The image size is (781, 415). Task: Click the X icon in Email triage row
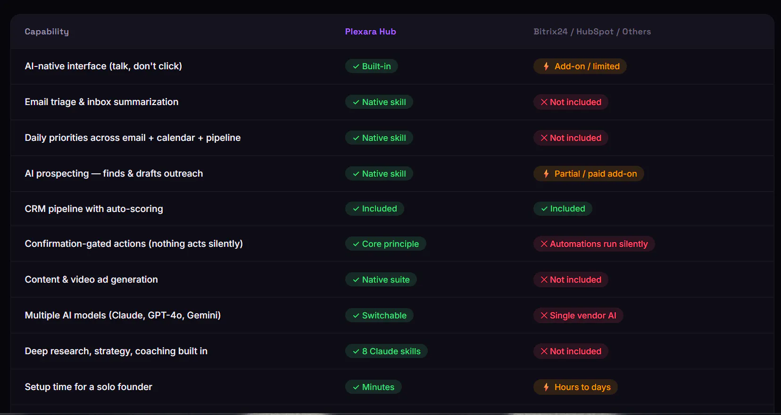(544, 102)
